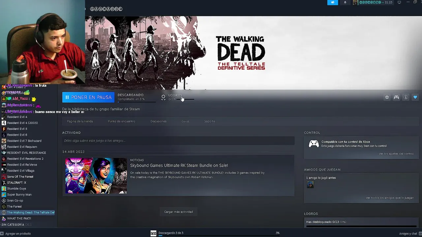Open controller configuration gamepad icon

click(396, 97)
